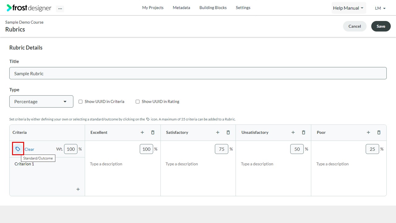Image resolution: width=396 pixels, height=223 pixels.
Task: Click the Criteria column header
Action: point(19,132)
